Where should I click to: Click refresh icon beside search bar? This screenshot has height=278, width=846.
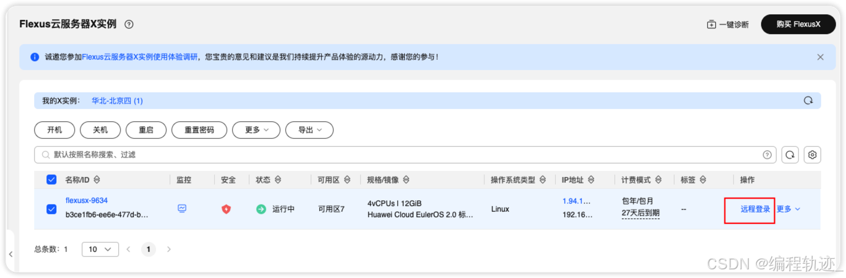tap(790, 155)
